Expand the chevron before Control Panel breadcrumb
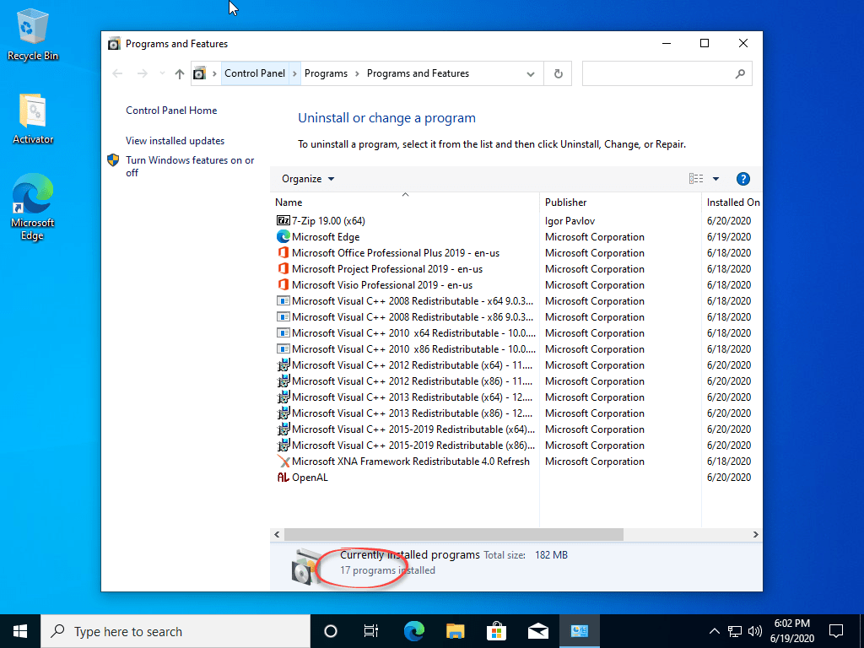 coord(214,74)
